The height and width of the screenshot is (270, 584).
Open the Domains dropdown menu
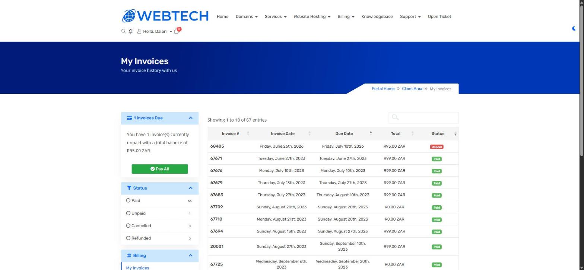tap(247, 16)
